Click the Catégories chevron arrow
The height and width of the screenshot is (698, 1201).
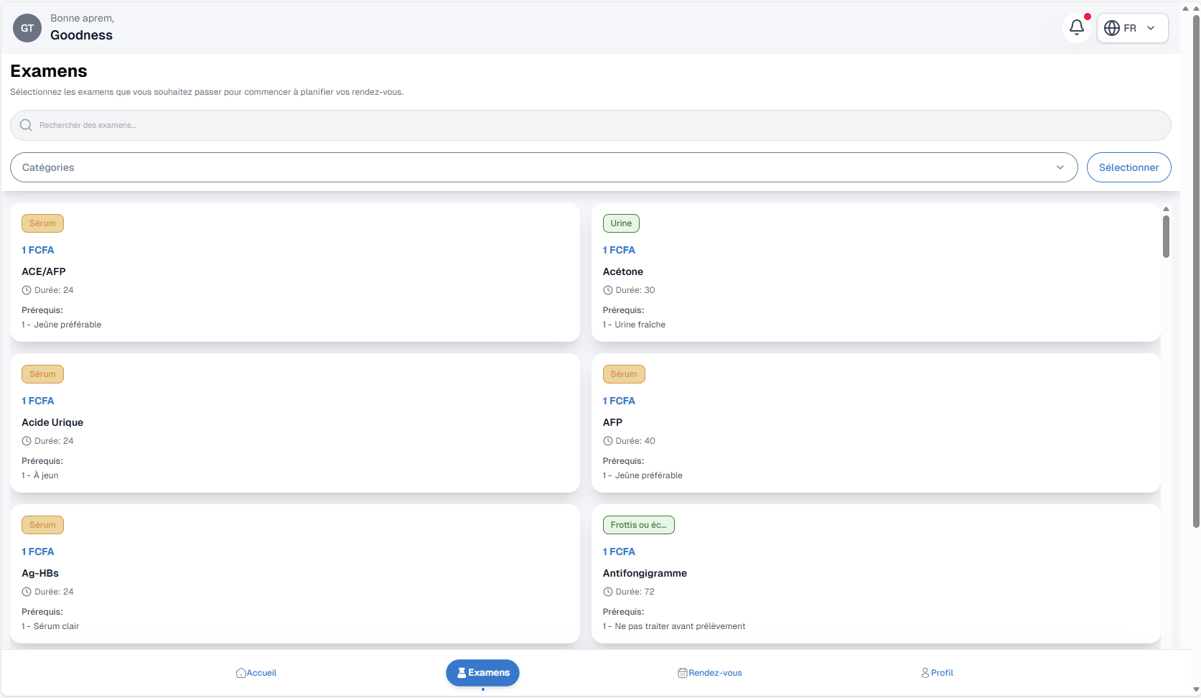point(1060,167)
